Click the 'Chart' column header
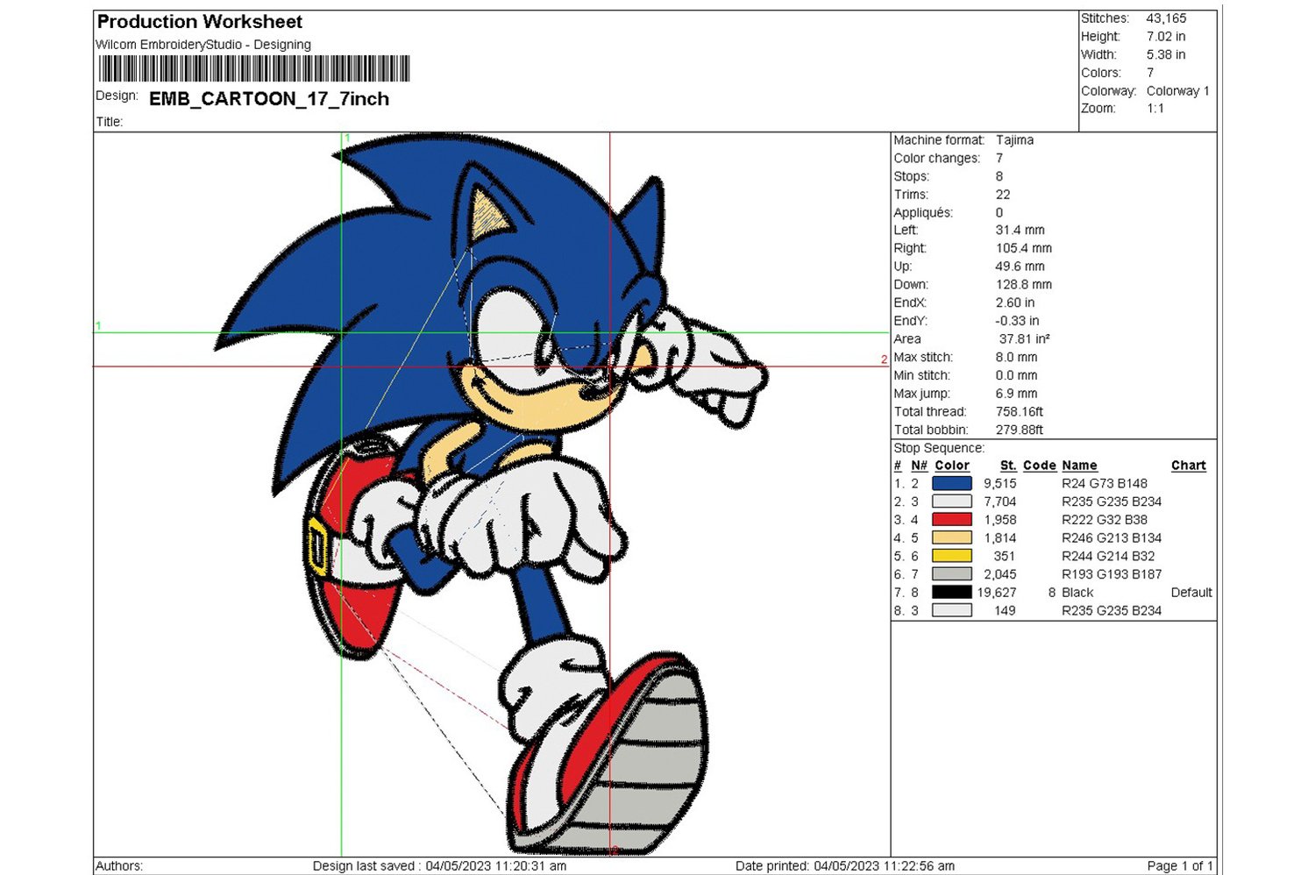Image resolution: width=1315 pixels, height=875 pixels. click(1189, 466)
